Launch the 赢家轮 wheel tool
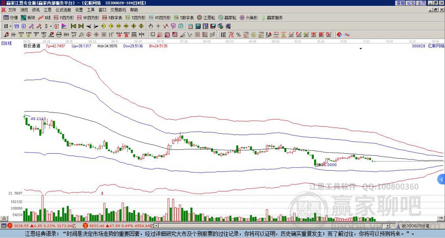Screen dimensions: 445x238 [227, 17]
